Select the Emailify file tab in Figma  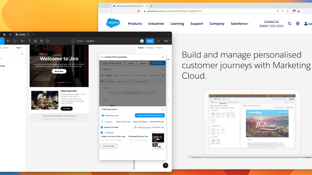(x=22, y=34)
